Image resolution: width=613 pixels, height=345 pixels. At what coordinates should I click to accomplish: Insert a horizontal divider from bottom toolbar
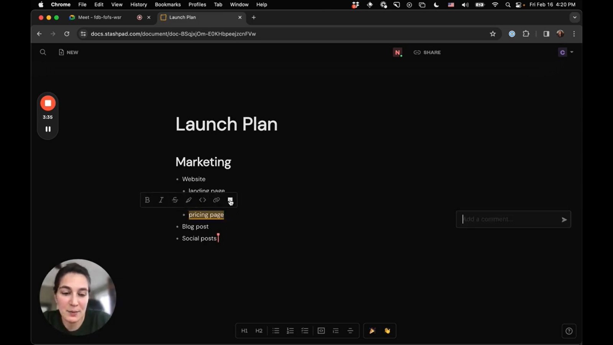coord(350,331)
